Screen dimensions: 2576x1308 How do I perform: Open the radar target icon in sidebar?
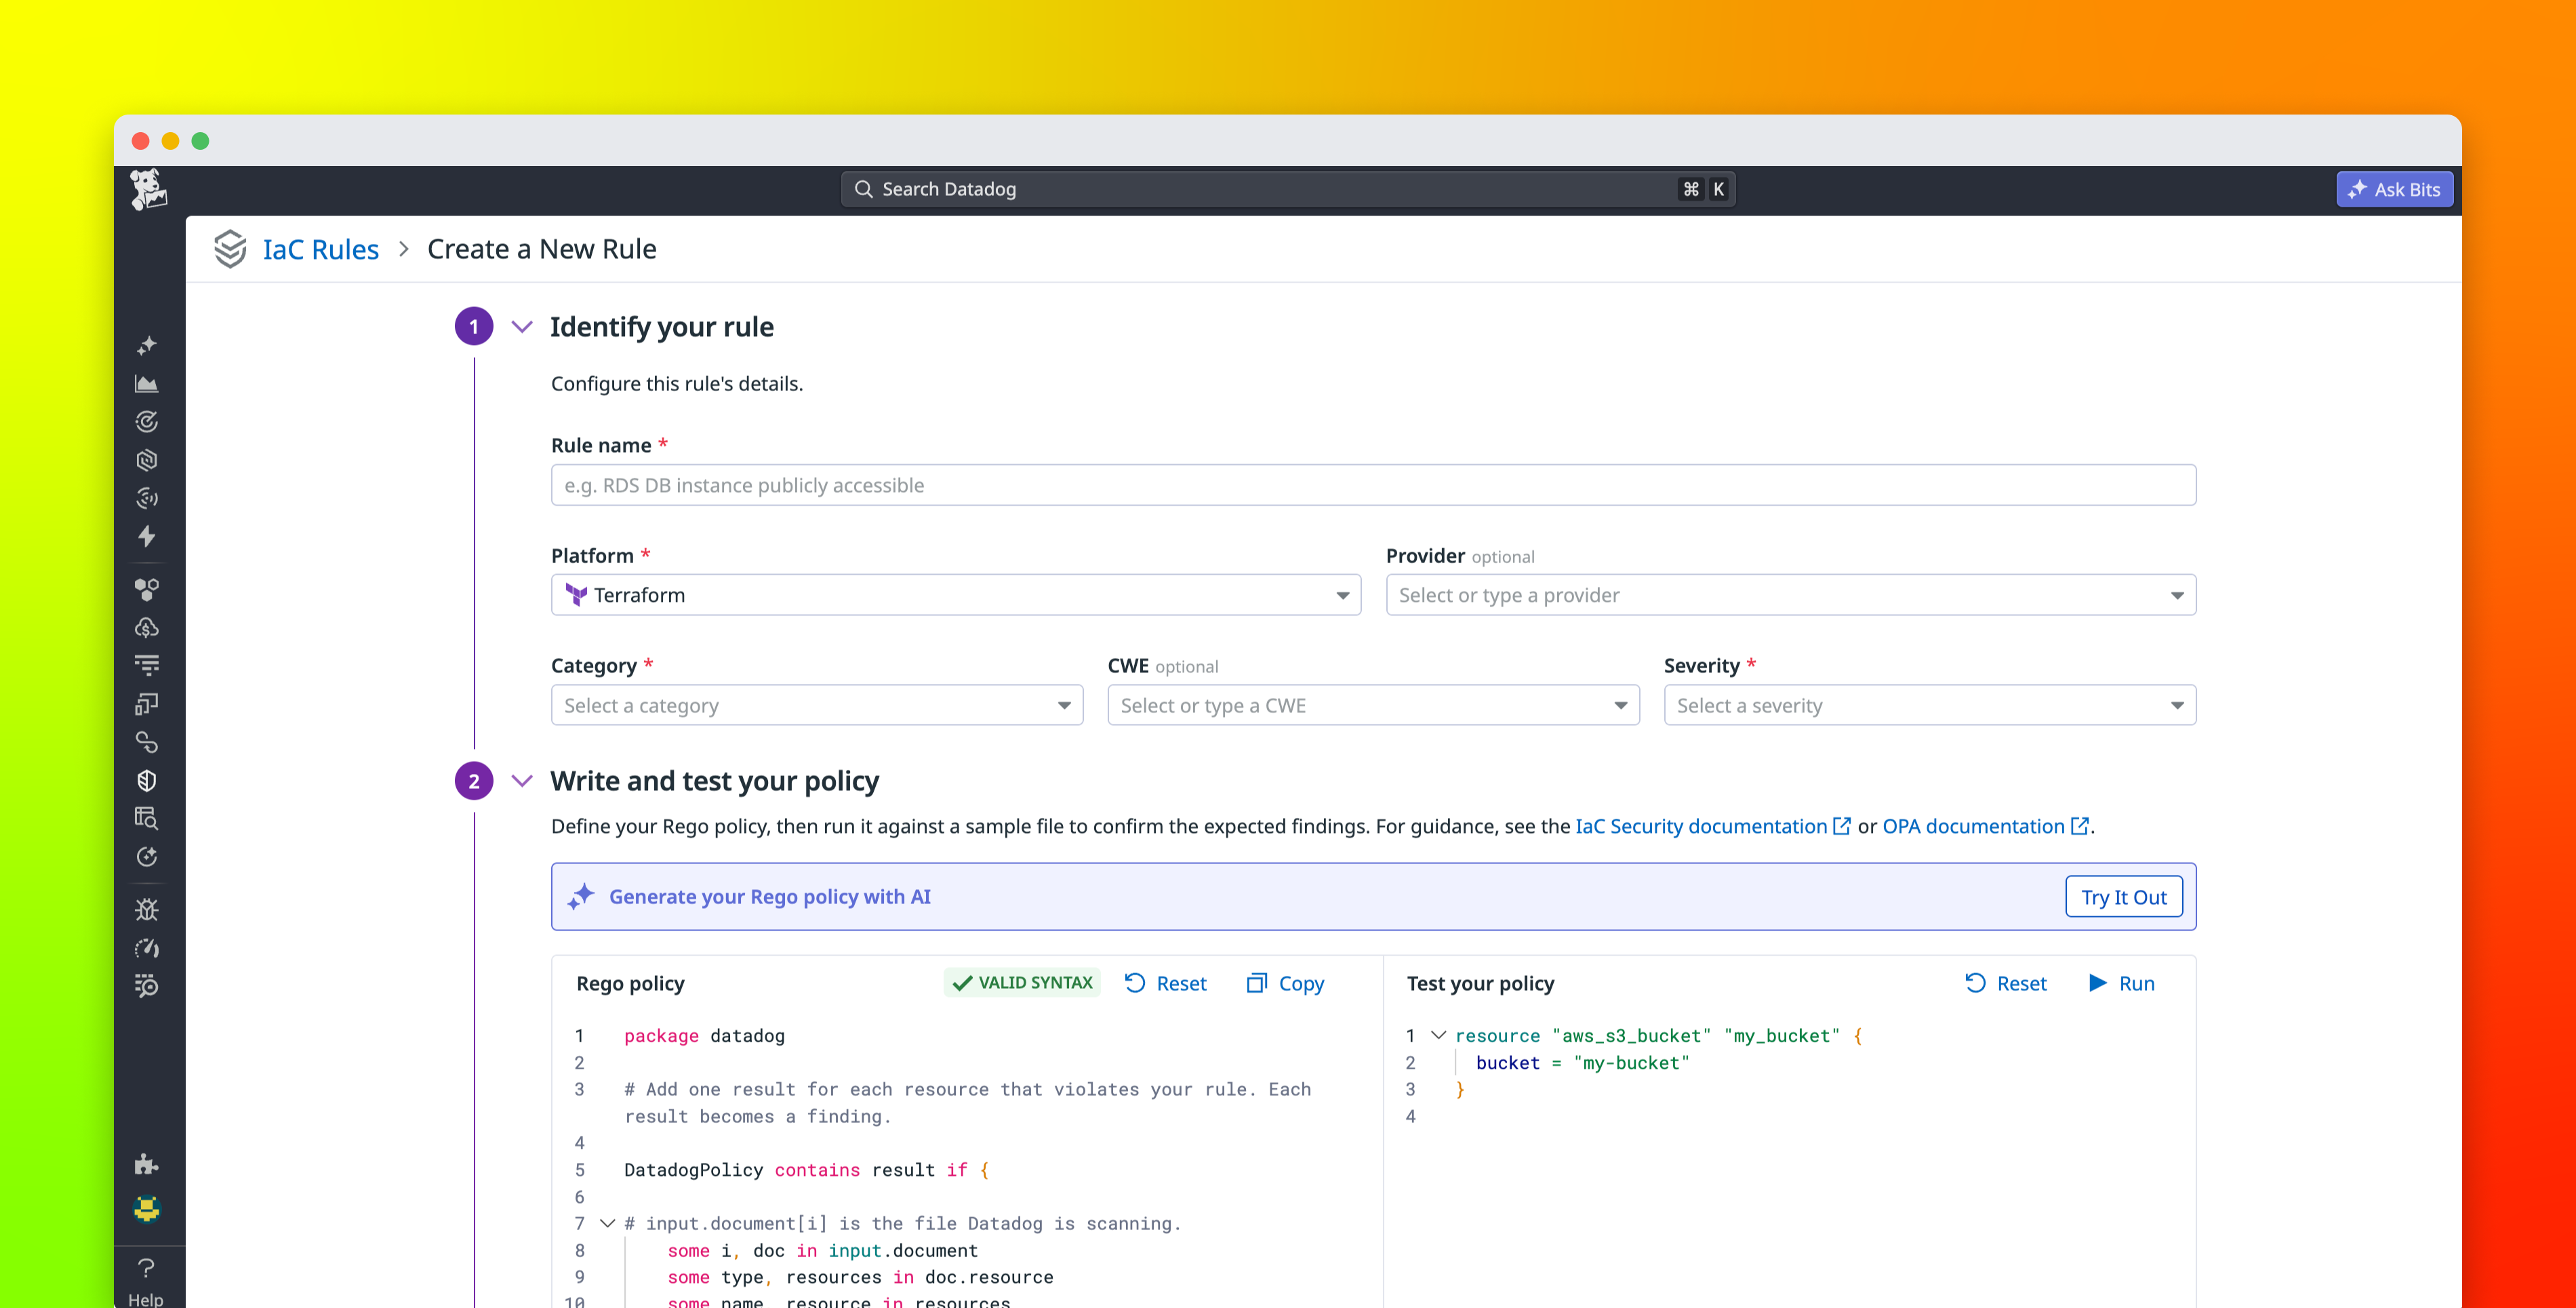pos(147,422)
